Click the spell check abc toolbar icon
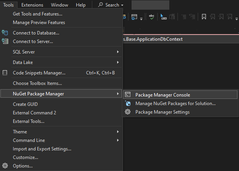The height and width of the screenshot is (171, 239). coord(151,17)
